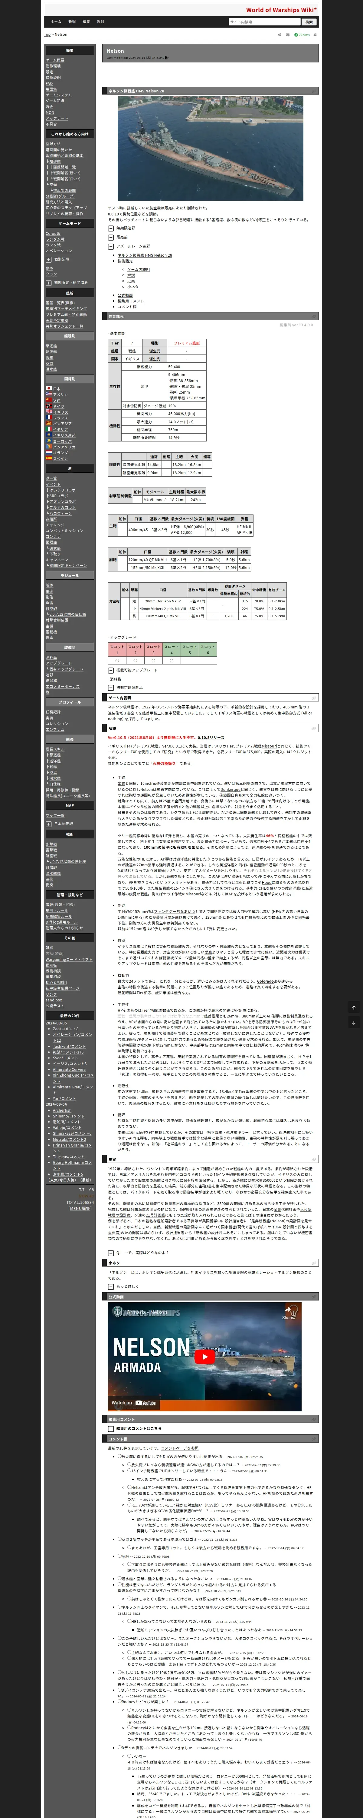Expand 期間限定・終了済み in sidebar
The height and width of the screenshot is (1818, 363).
pos(49,283)
